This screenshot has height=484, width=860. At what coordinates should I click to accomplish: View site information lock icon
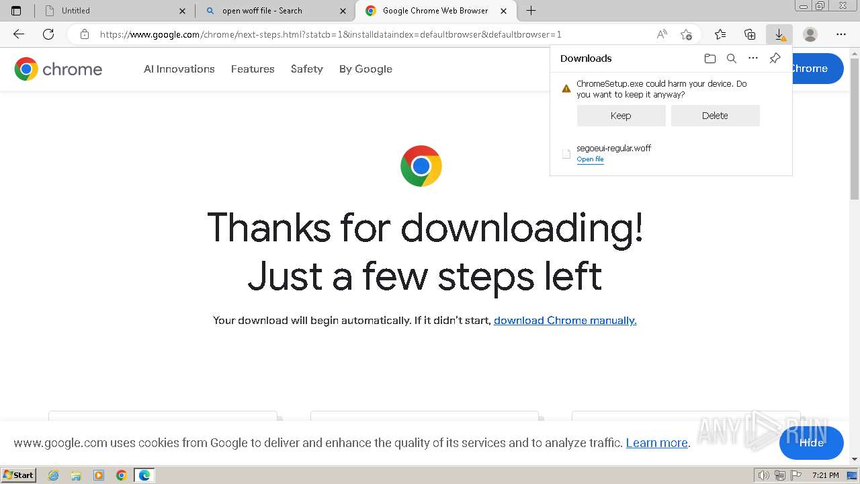point(84,34)
